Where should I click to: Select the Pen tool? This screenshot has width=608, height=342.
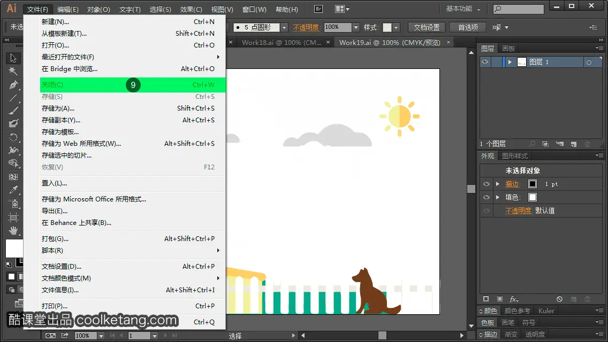(x=13, y=84)
